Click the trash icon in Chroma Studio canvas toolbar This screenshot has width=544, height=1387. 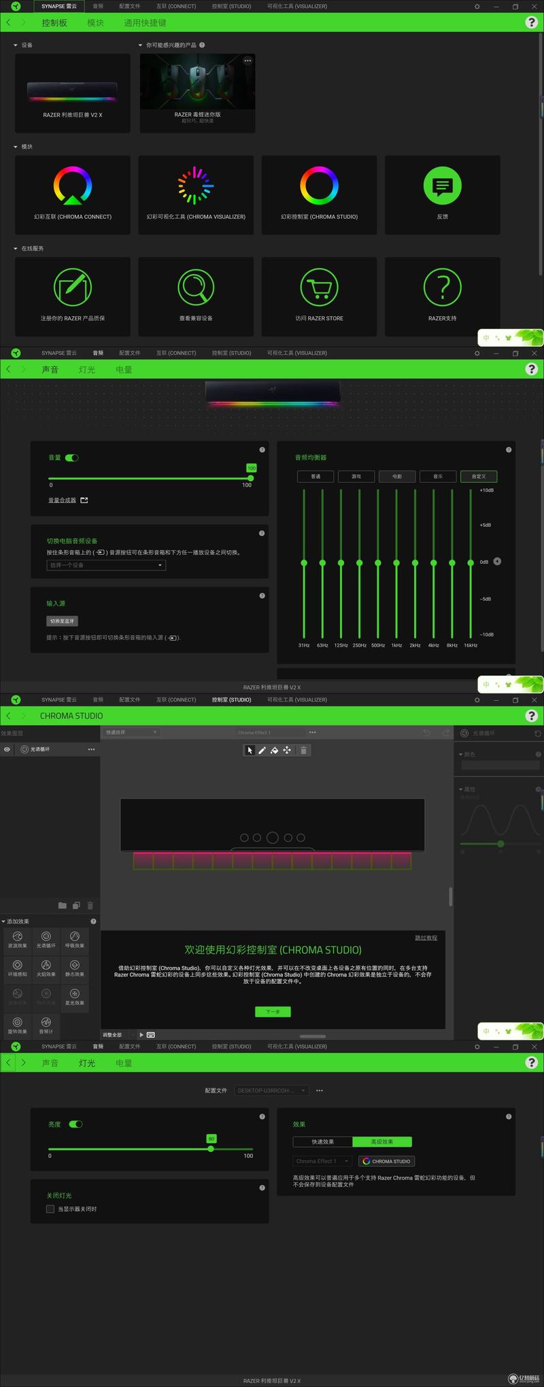coord(303,750)
